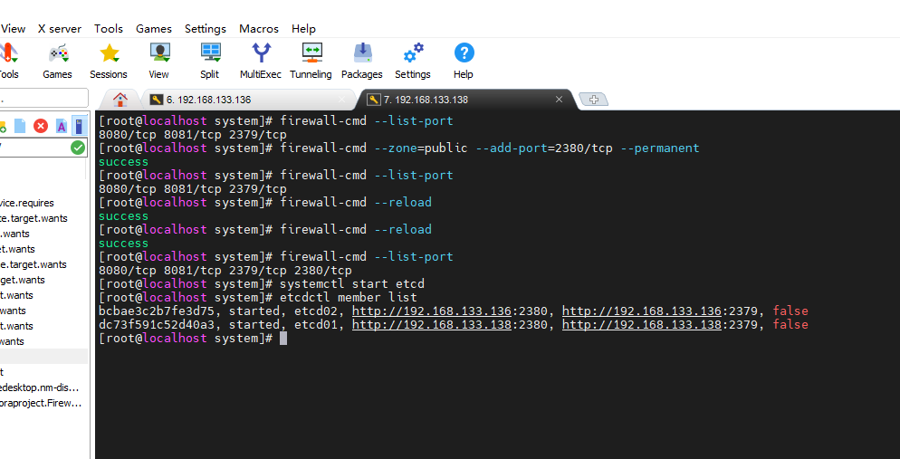Click the red 'false' on etcd01 row
Screen dimensions: 900x459
[790, 325]
